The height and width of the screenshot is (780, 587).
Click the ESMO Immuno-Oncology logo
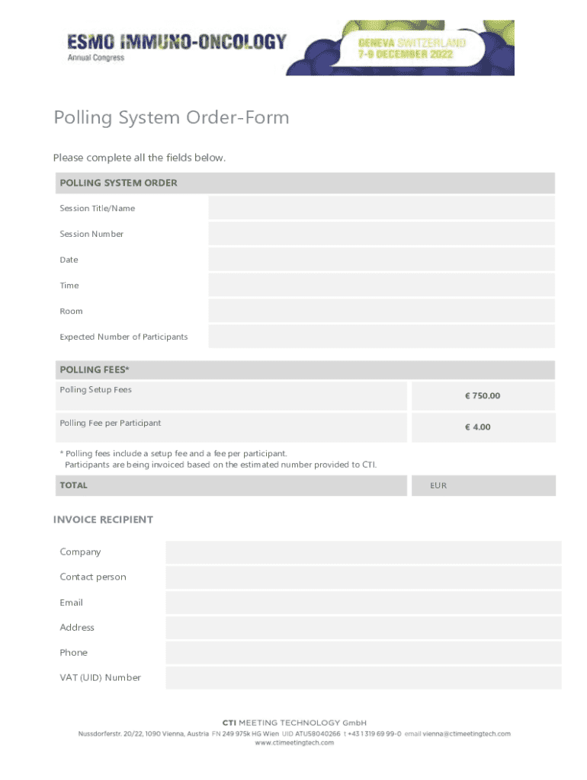coord(177,46)
